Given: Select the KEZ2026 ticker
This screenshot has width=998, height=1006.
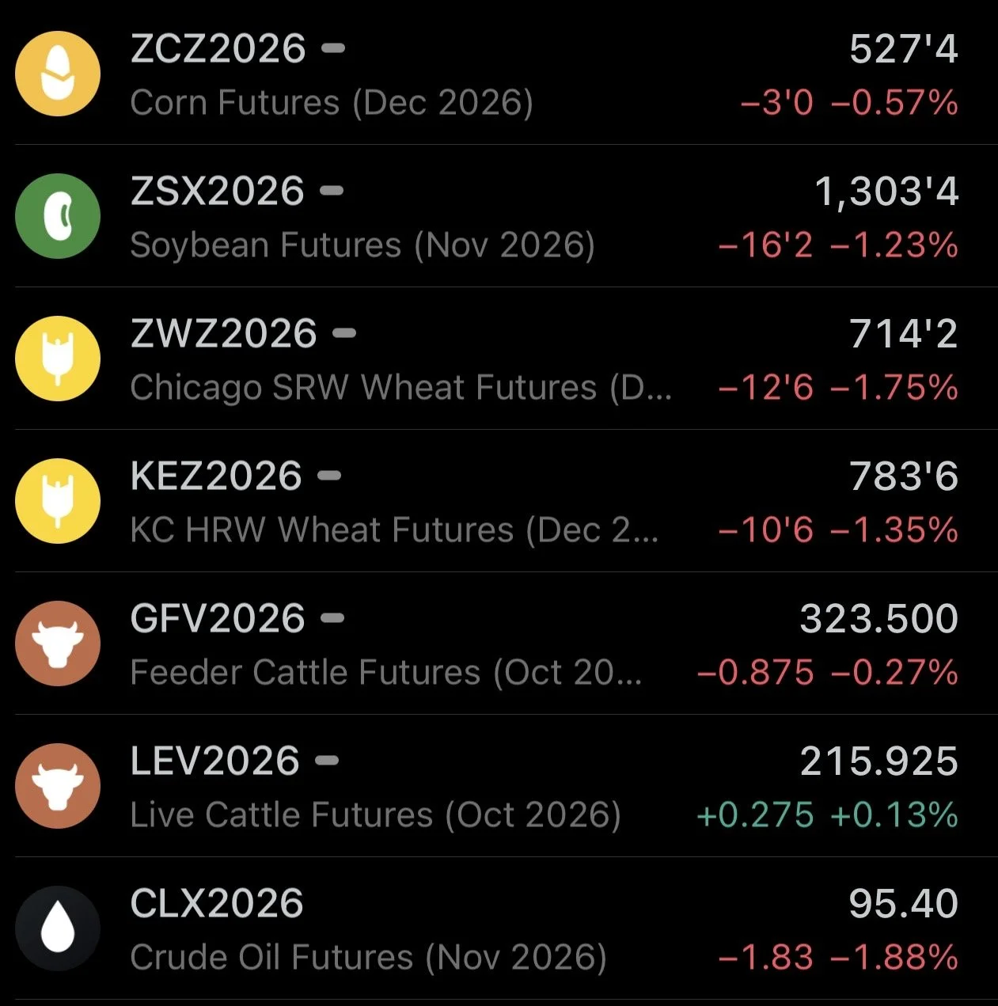Looking at the screenshot, I should [x=216, y=476].
